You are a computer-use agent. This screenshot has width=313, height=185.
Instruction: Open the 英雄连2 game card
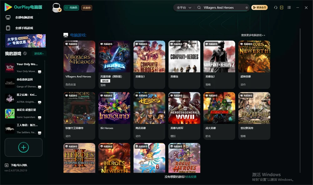(x=219, y=65)
